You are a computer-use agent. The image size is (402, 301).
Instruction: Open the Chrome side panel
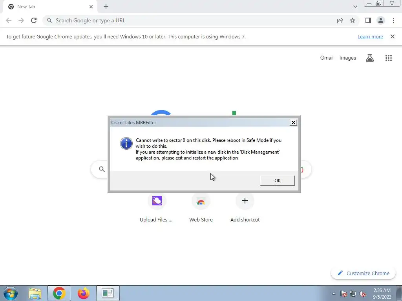point(368,20)
